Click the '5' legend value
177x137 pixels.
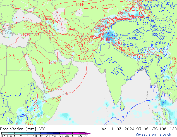(x=27, y=136)
